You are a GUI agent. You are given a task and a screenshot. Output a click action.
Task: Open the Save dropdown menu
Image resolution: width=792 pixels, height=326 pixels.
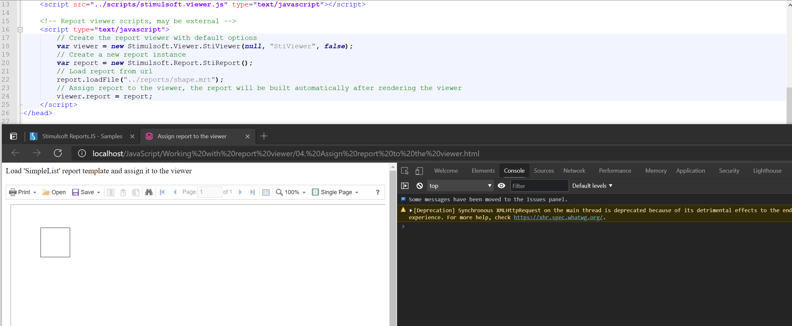[86, 192]
